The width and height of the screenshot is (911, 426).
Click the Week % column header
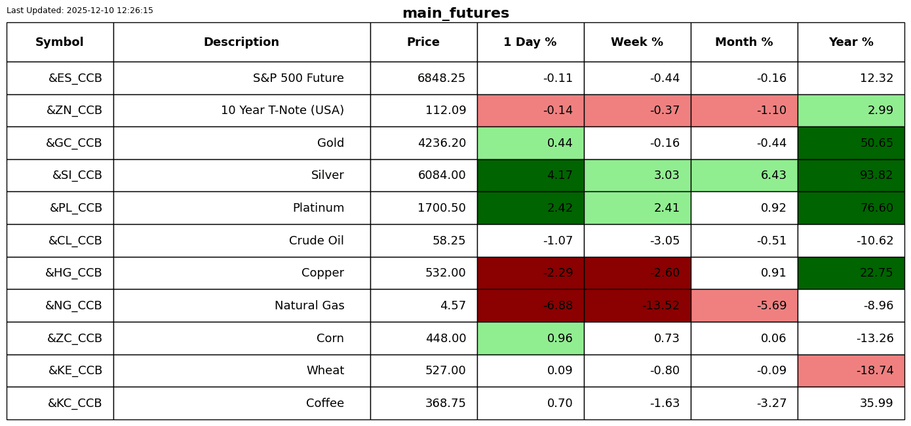click(637, 43)
